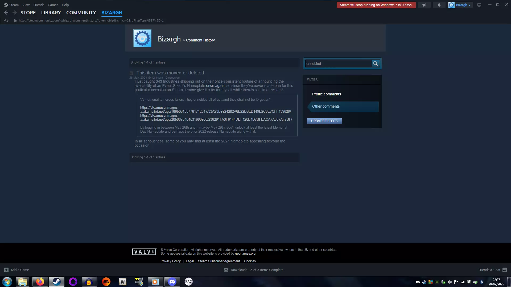Open the Steam menu
The height and width of the screenshot is (287, 511).
click(x=14, y=5)
